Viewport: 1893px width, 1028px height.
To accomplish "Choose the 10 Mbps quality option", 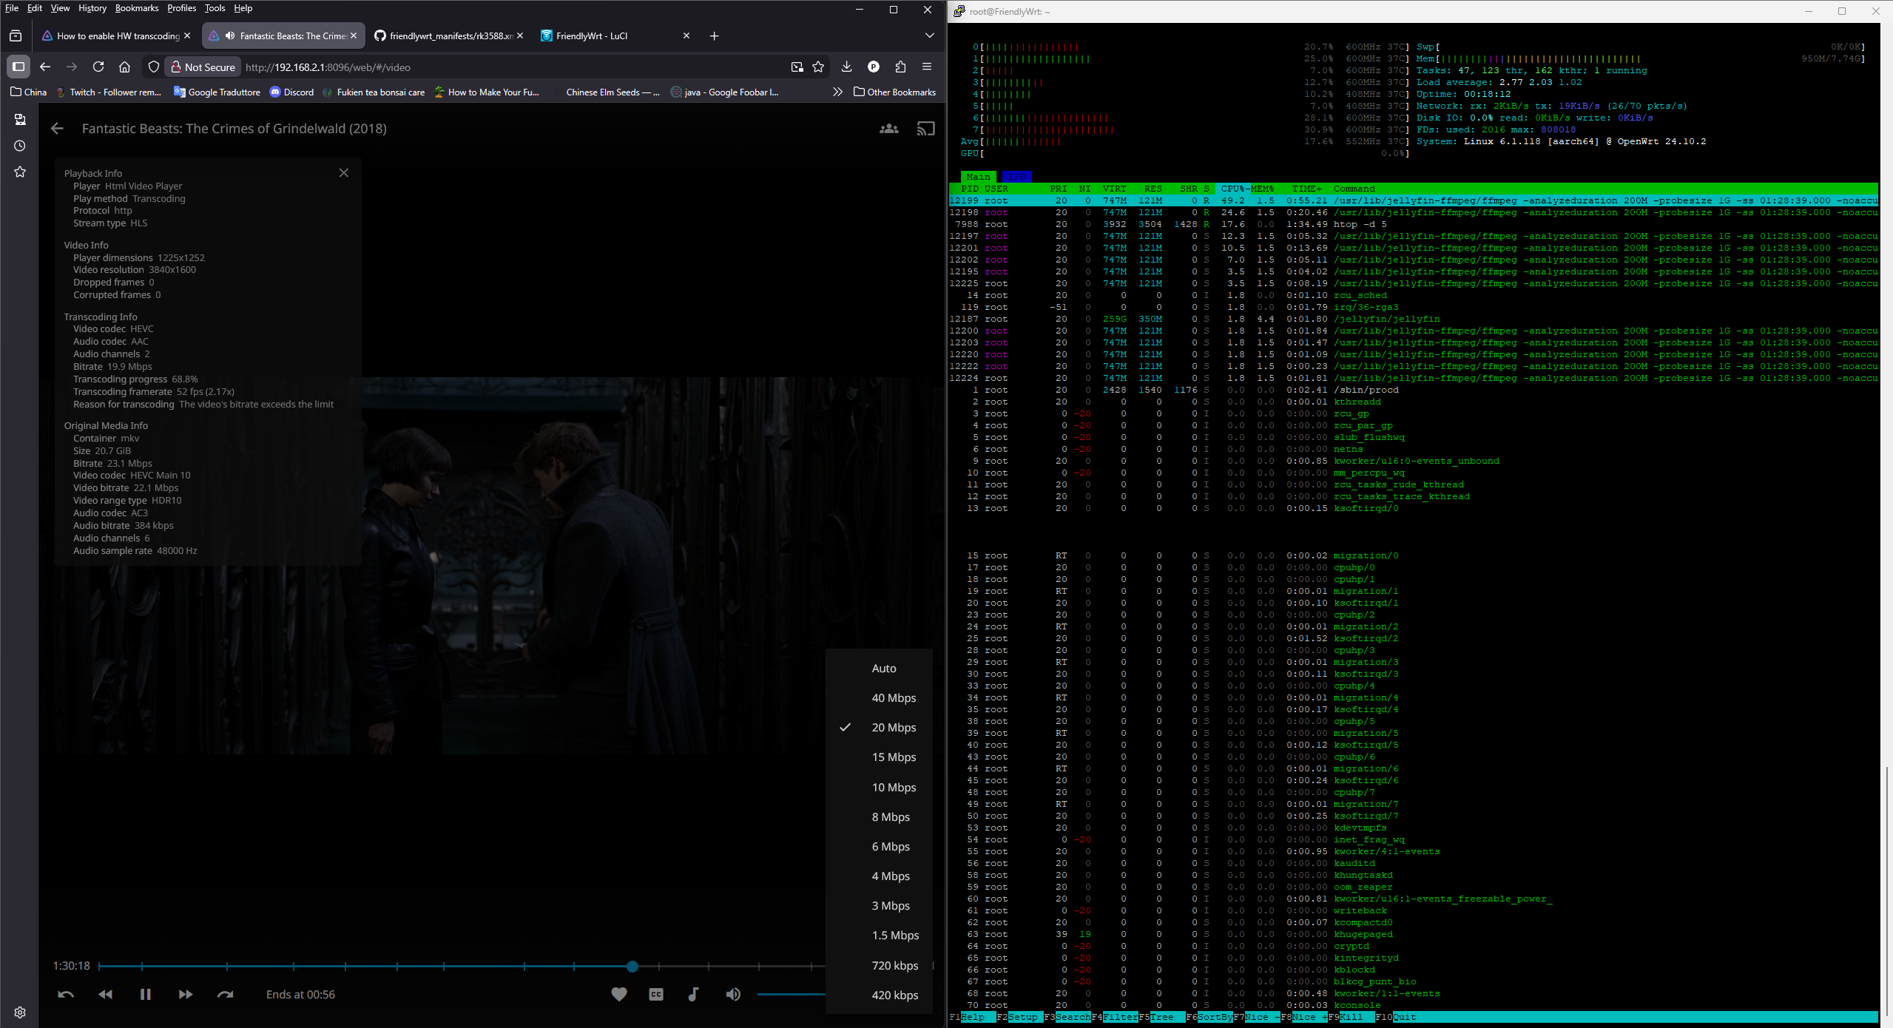I will (893, 788).
